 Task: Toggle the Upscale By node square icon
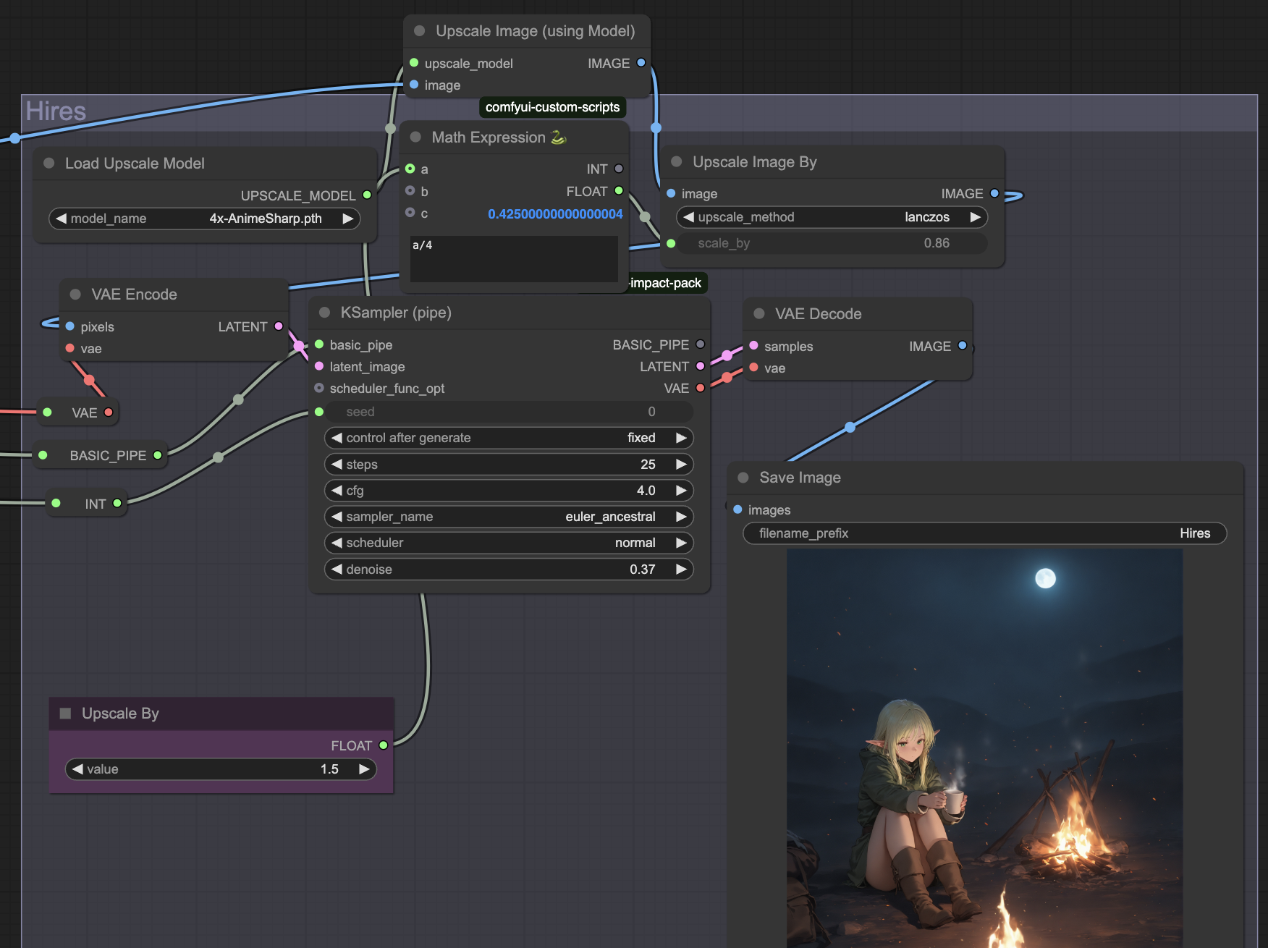(66, 714)
